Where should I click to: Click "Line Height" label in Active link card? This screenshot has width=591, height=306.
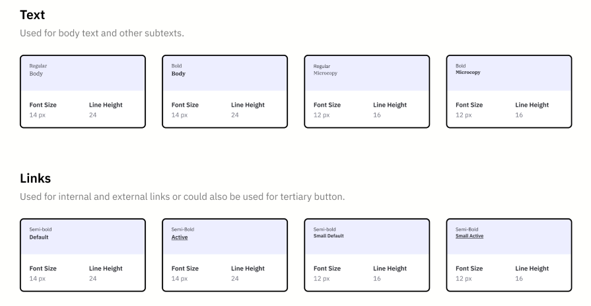coord(248,268)
